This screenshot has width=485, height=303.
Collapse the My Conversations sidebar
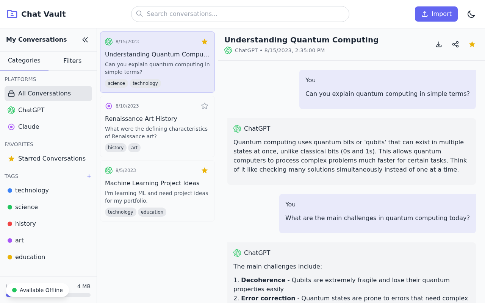coord(85,40)
